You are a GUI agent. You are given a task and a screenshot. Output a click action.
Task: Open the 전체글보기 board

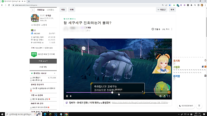coord(36,78)
